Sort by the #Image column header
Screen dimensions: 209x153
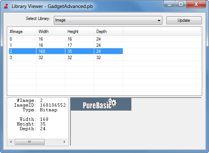[x=22, y=32]
